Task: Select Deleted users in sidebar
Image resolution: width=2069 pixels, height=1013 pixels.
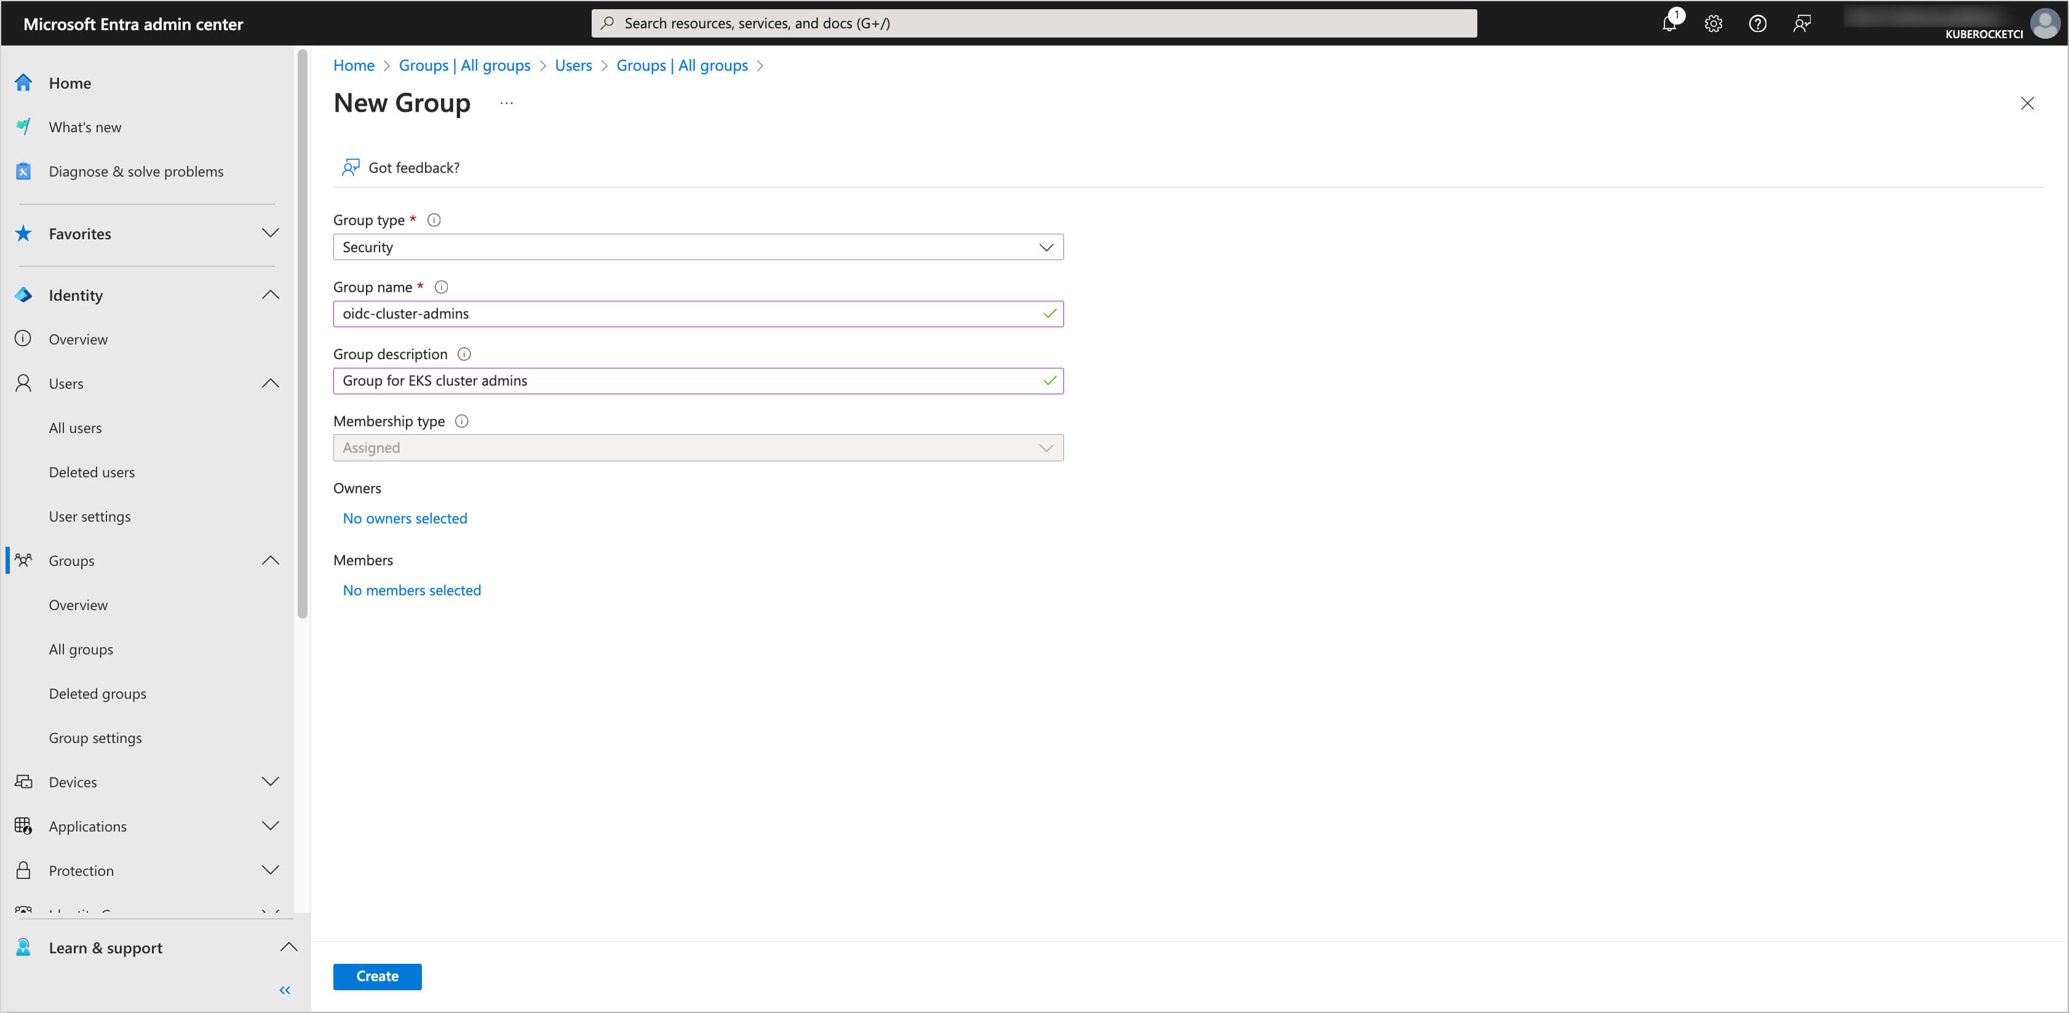Action: [92, 472]
